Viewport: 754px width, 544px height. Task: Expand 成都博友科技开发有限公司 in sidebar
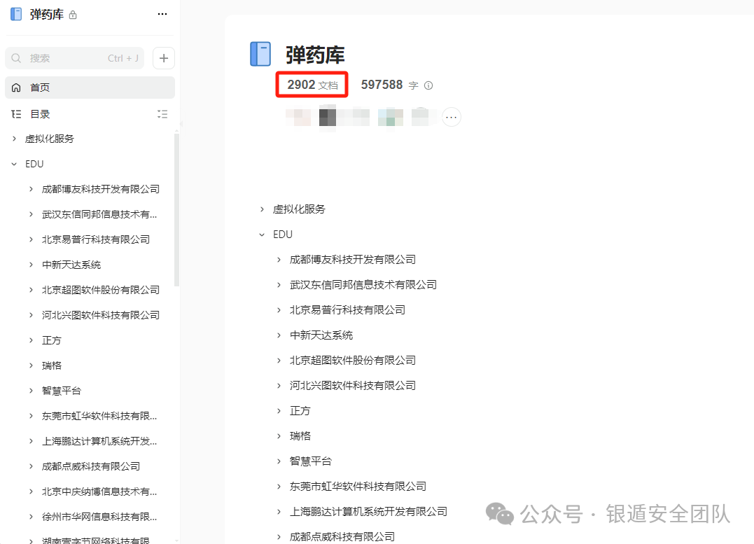[x=32, y=189]
